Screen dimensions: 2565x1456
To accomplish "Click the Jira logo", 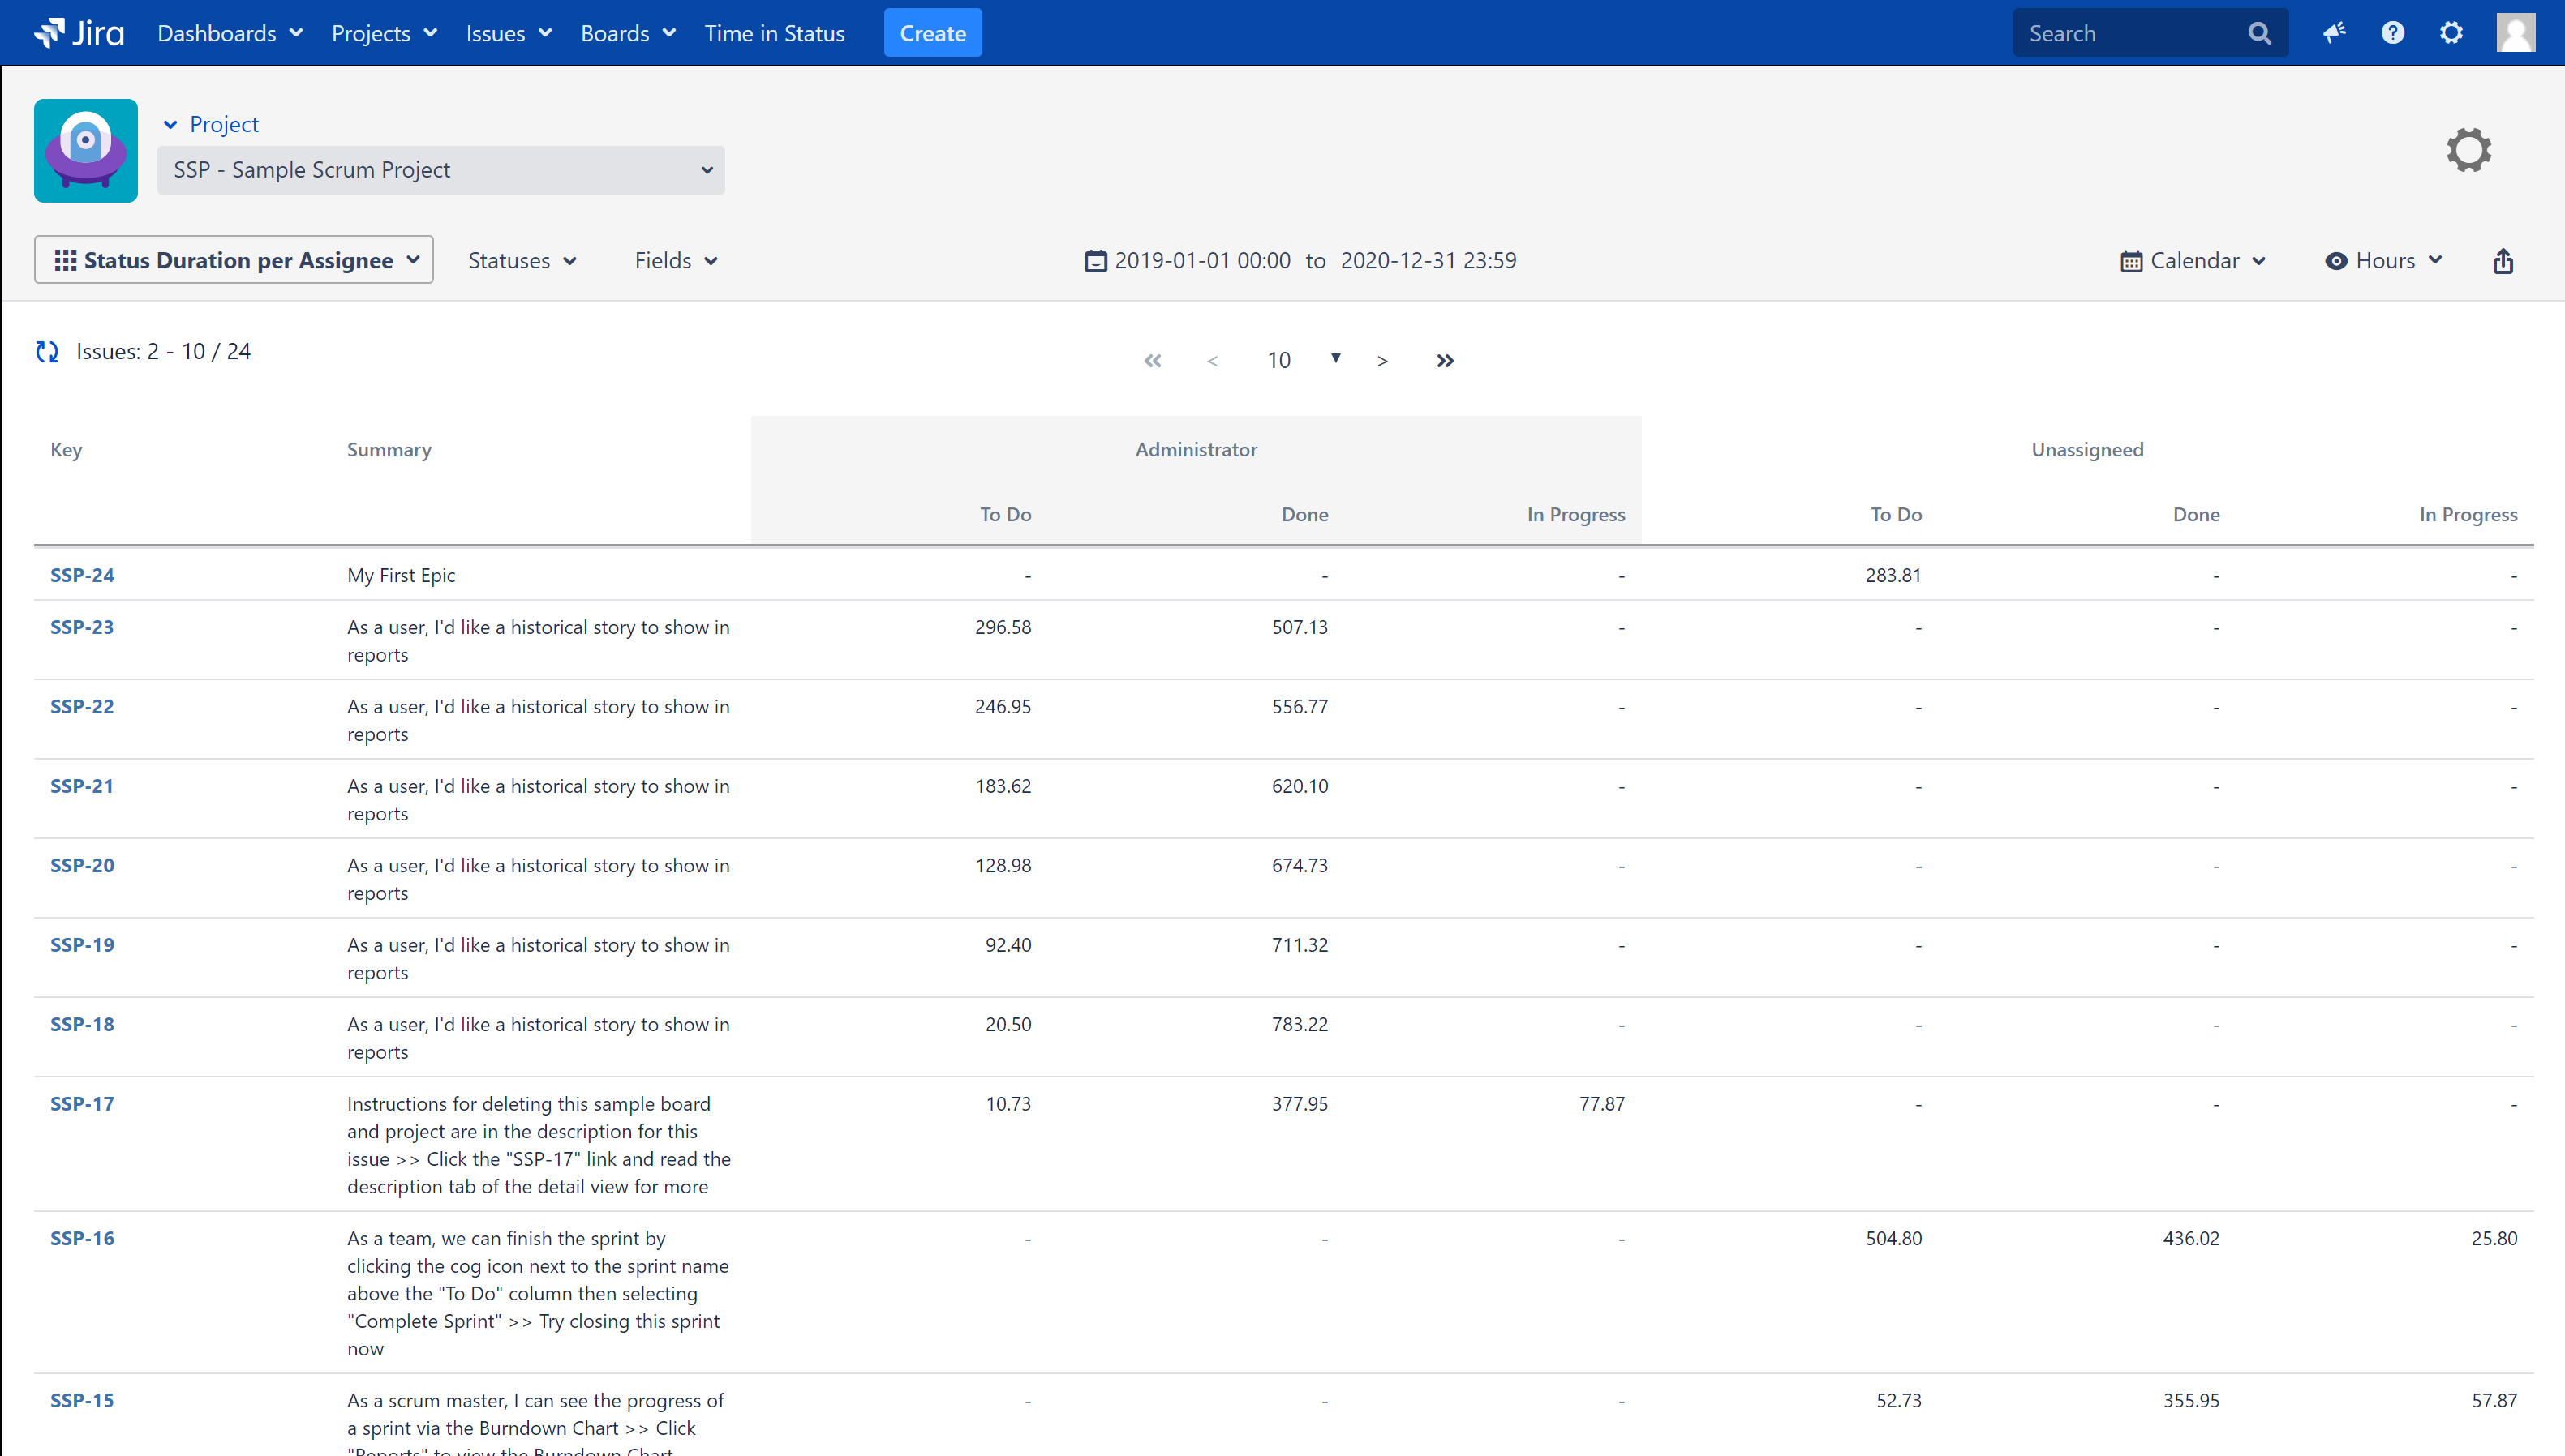I will point(79,33).
